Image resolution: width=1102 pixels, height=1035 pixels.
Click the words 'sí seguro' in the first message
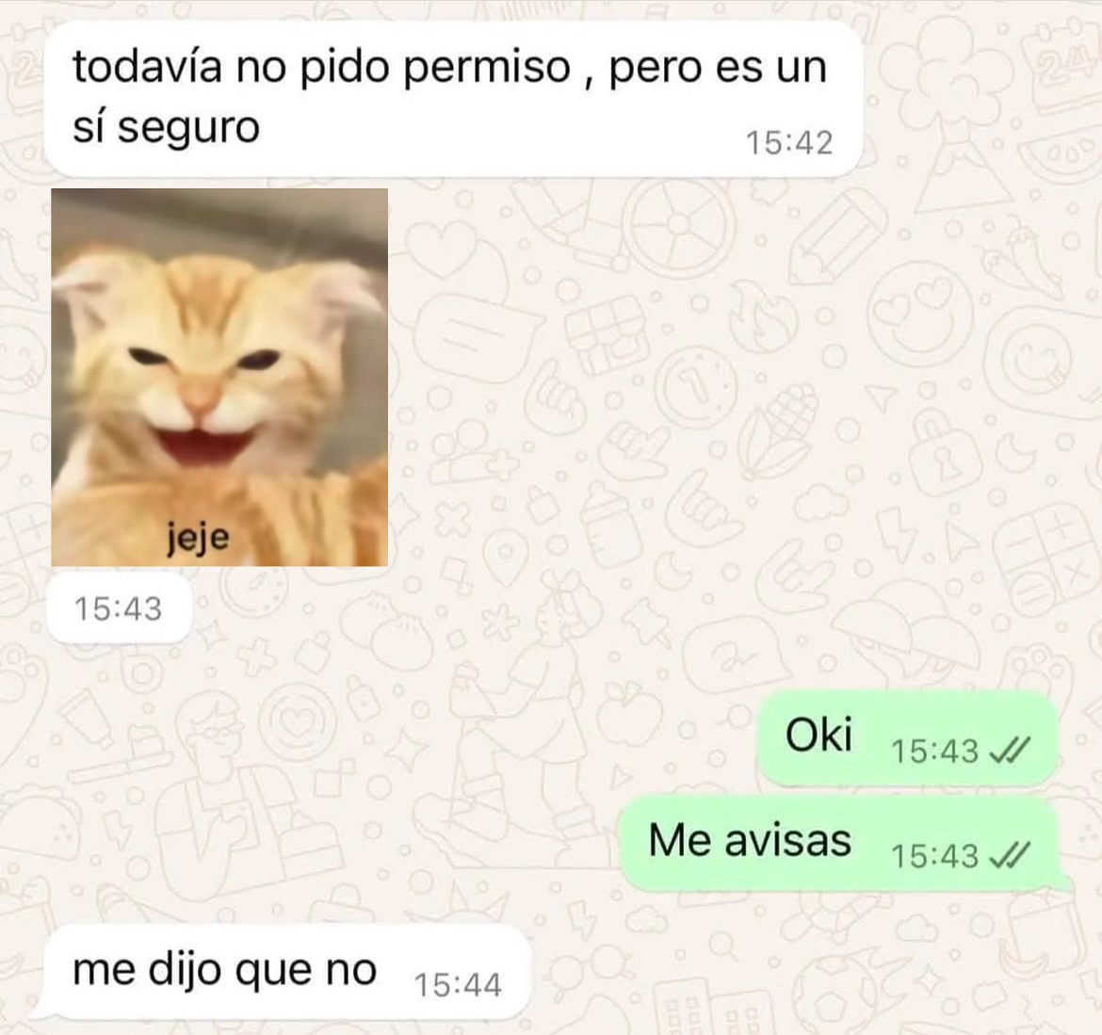coord(167,128)
